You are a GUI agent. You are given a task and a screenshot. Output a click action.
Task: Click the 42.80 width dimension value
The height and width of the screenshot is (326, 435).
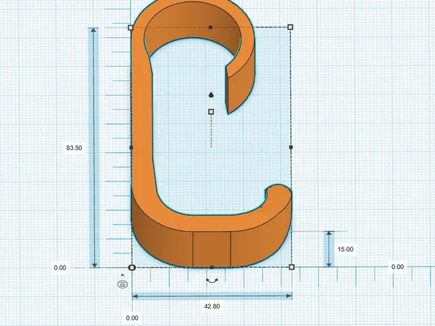coord(212,306)
